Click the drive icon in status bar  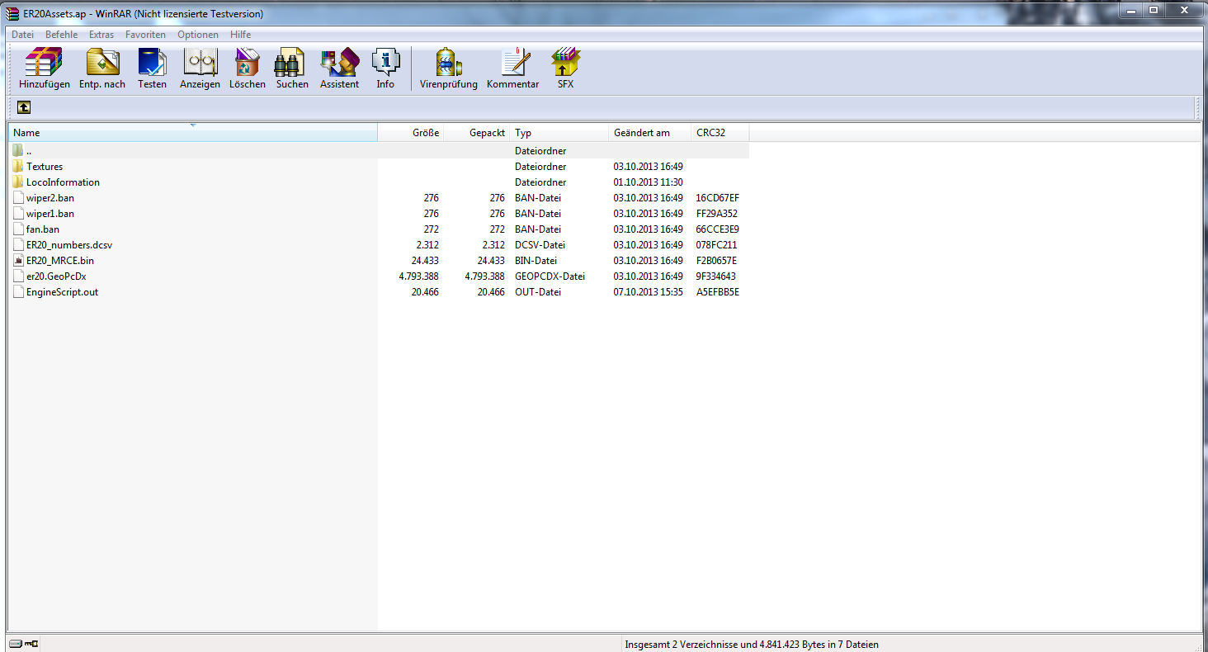pyautogui.click(x=16, y=645)
